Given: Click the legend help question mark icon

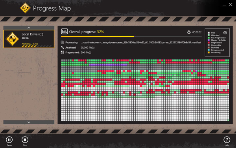Looking at the screenshot, I should 225,33.
